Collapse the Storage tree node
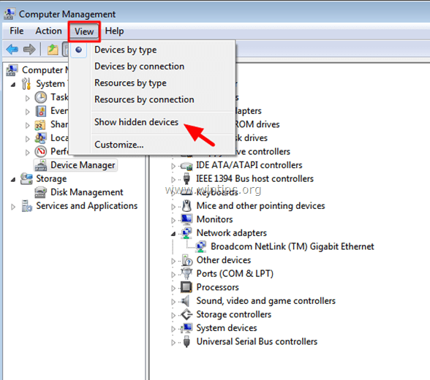 tap(13, 180)
